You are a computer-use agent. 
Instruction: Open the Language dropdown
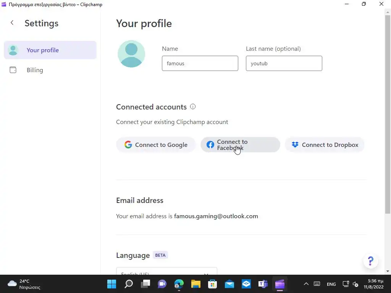coord(166,271)
